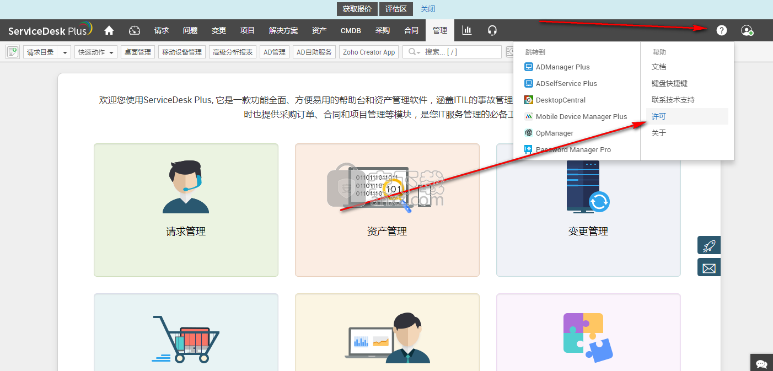773x371 pixels.
Task: Open the CMDB tab
Action: click(351, 30)
